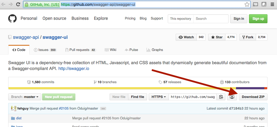Click the This repository search scope
This screenshot has width=277, height=127.
(x=180, y=19)
